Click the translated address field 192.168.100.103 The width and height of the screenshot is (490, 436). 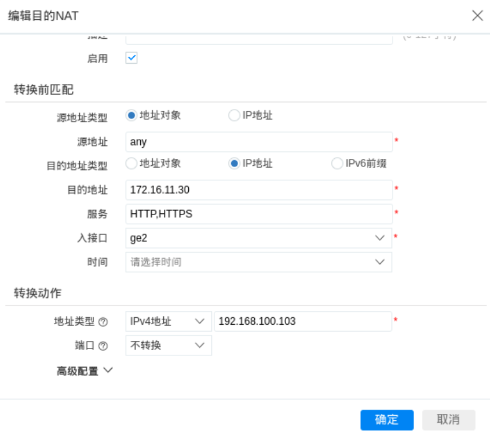click(x=302, y=321)
